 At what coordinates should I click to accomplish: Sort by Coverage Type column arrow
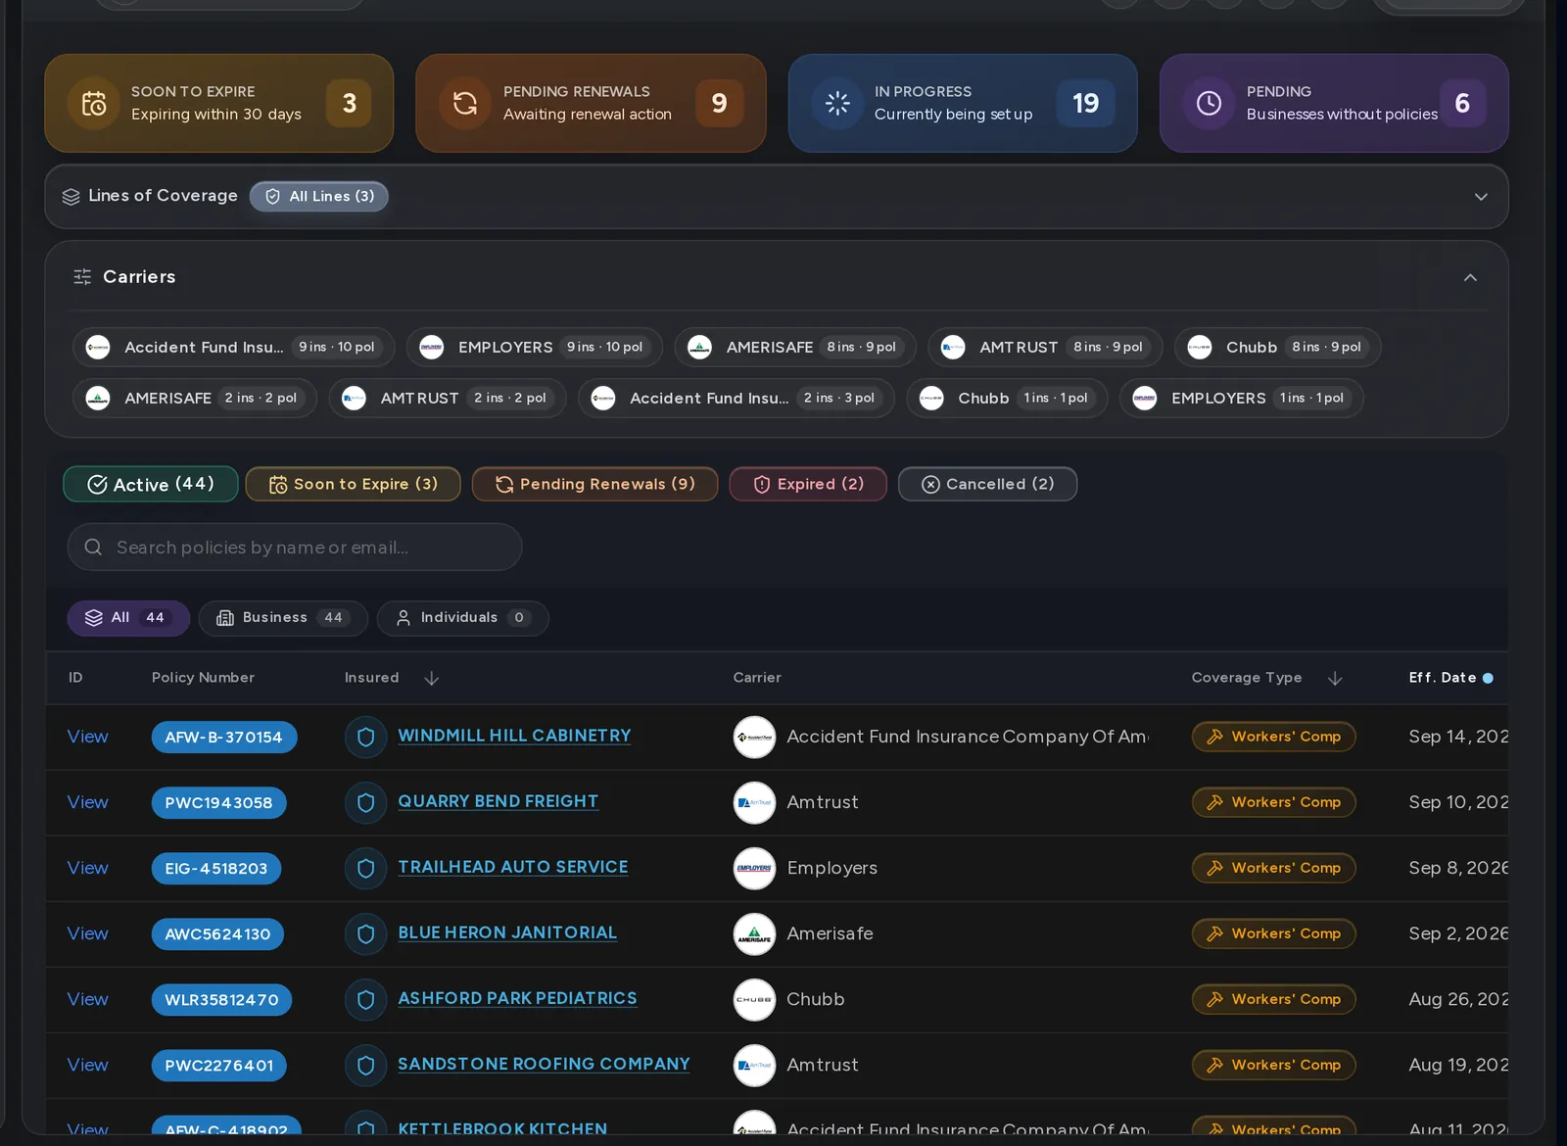click(1334, 678)
